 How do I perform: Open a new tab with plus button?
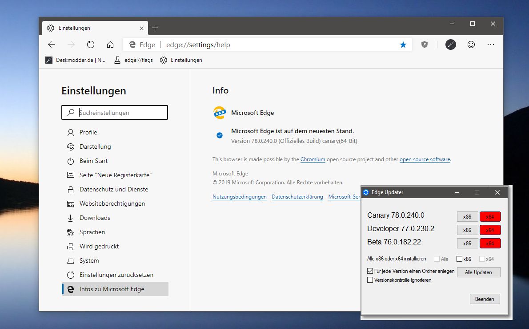pyautogui.click(x=155, y=28)
